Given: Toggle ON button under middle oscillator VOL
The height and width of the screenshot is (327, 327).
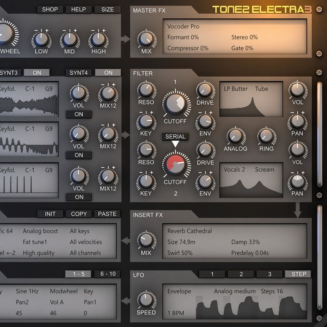Looking at the screenshot, I should point(79,155).
